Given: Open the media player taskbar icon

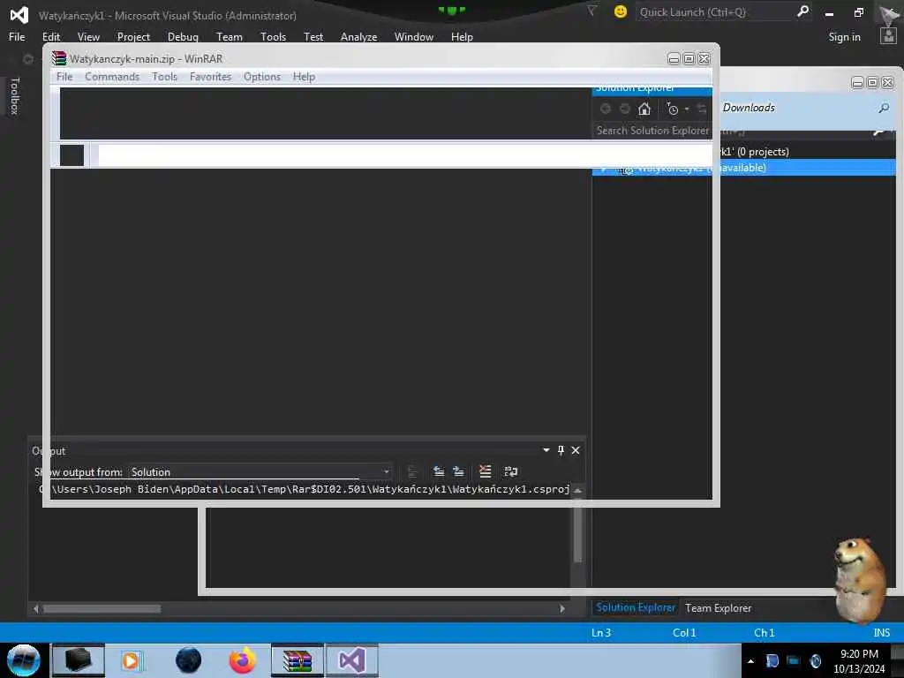Looking at the screenshot, I should pyautogui.click(x=131, y=660).
